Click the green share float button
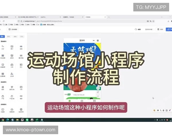The image size is (172, 137). tap(98, 88)
